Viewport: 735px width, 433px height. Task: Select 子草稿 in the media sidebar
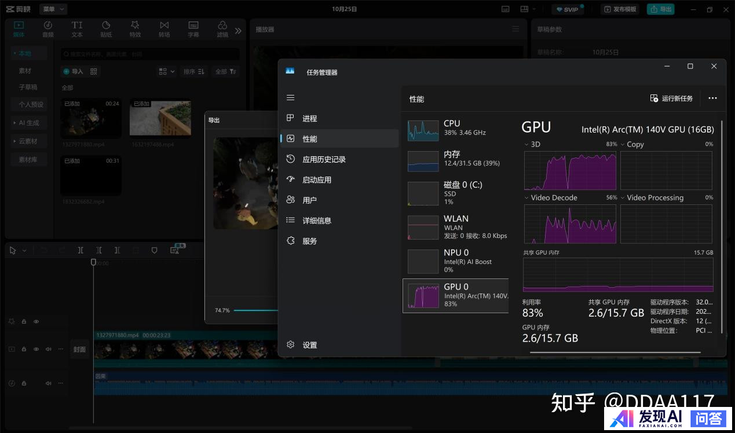click(x=28, y=87)
